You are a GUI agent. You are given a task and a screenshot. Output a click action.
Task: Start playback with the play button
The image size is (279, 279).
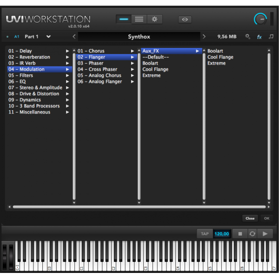[x=265, y=233]
